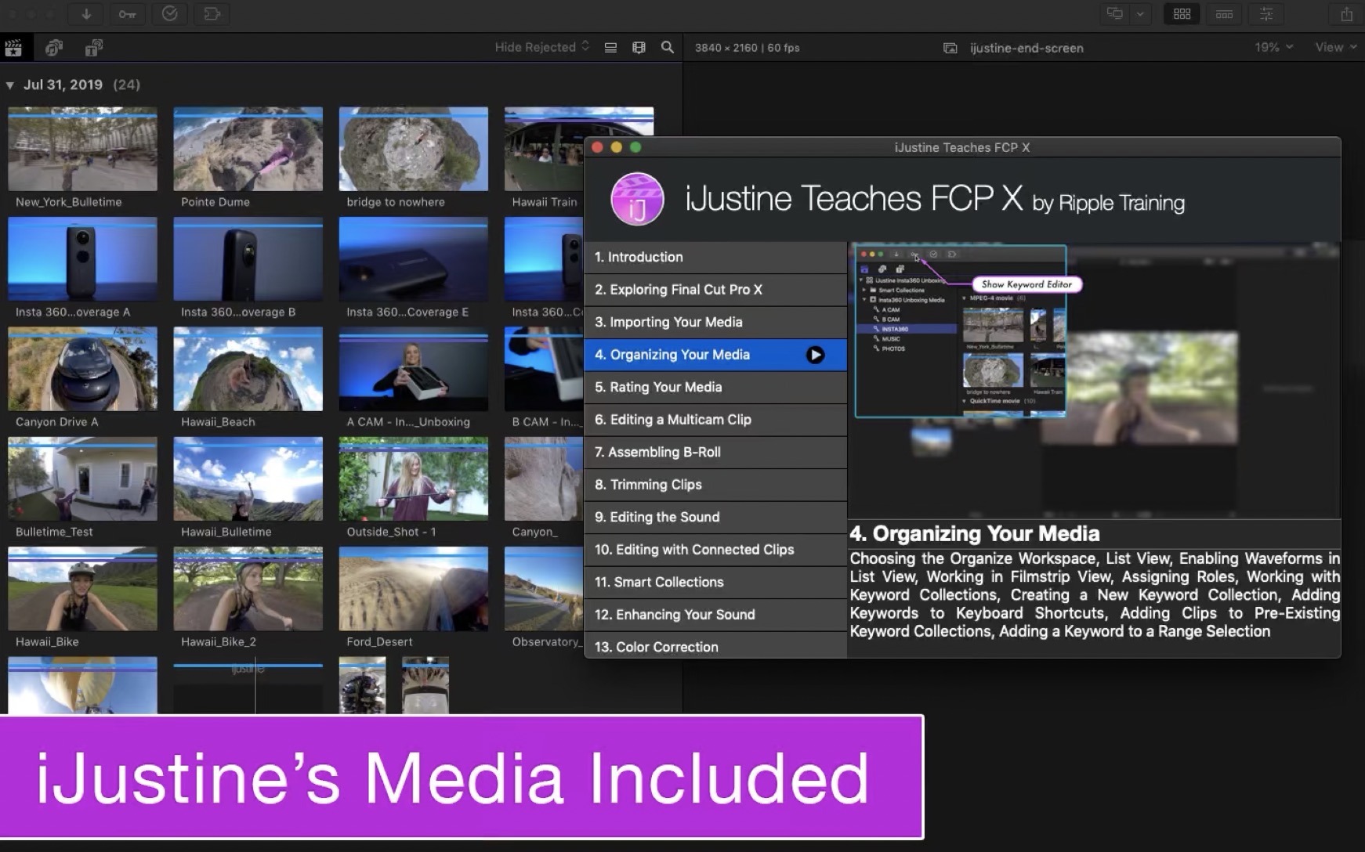Screen dimensions: 1365x852
Task: Toggle the Libraries sidebar clapperboard button
Action: tap(13, 48)
